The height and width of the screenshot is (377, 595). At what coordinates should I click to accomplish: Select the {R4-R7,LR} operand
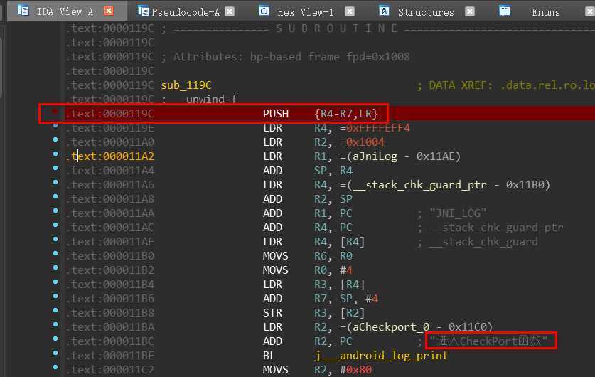[x=346, y=114]
